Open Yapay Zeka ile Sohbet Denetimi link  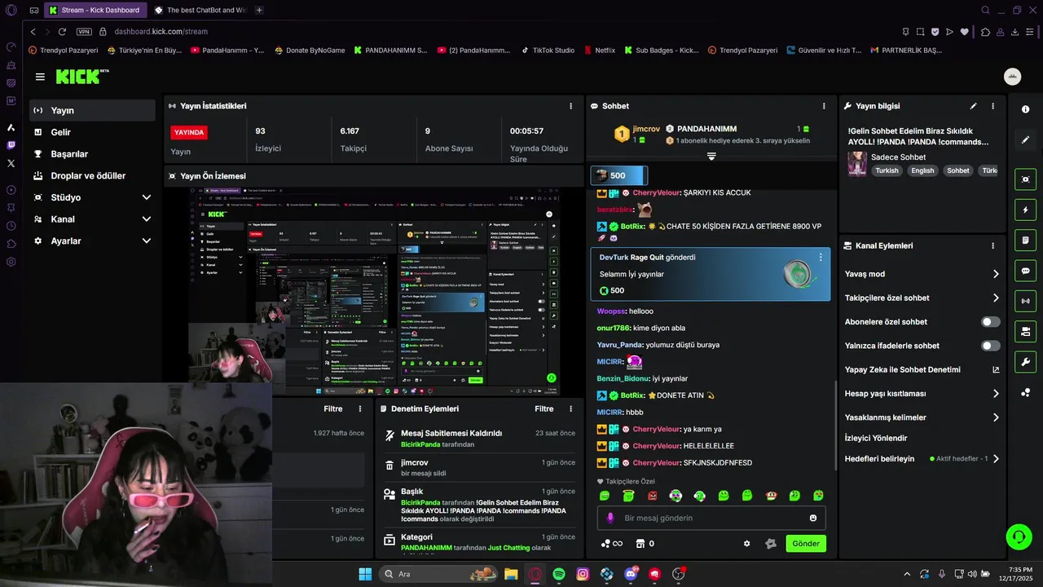coord(922,369)
